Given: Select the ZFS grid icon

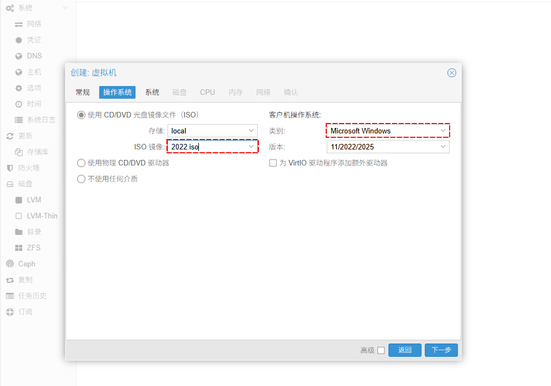Looking at the screenshot, I should (19, 248).
